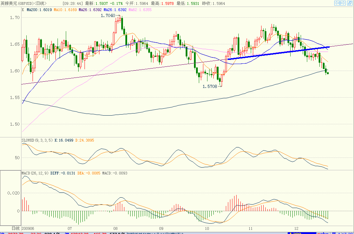354x234 pixels.
Task: Click the DEA:-0.0085 value
Action: 89,173
